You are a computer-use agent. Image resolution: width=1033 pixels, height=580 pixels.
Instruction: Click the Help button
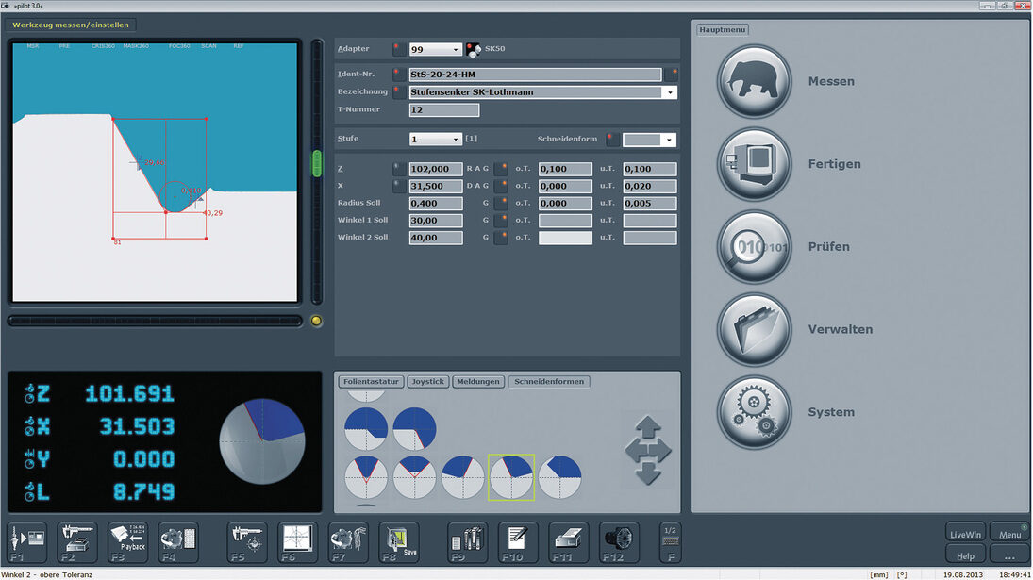coord(963,556)
